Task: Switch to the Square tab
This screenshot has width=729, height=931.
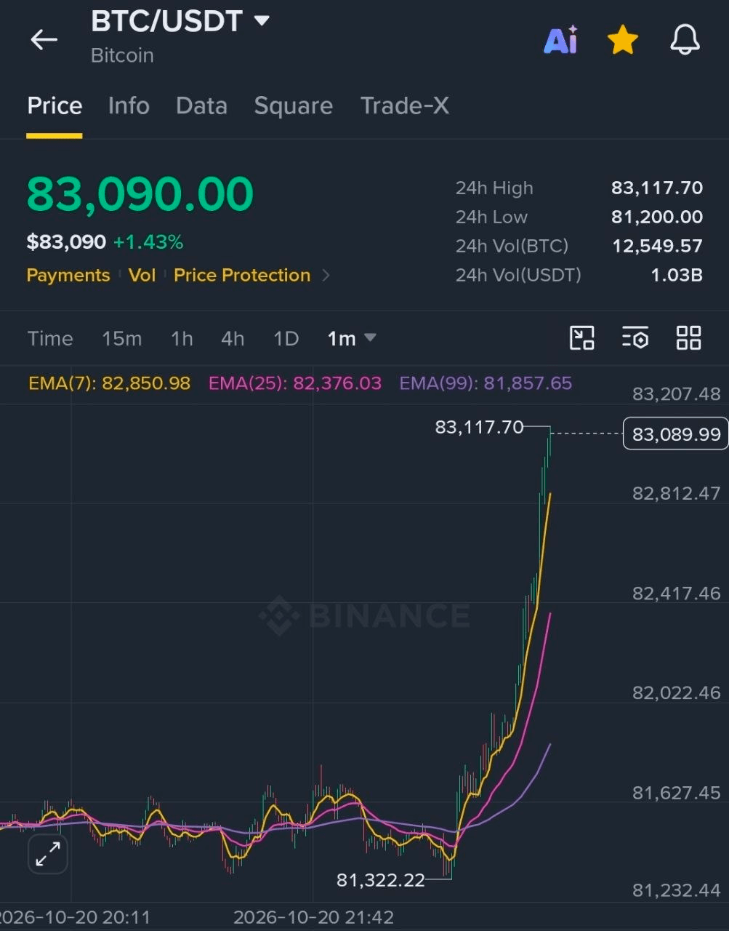Action: [293, 105]
